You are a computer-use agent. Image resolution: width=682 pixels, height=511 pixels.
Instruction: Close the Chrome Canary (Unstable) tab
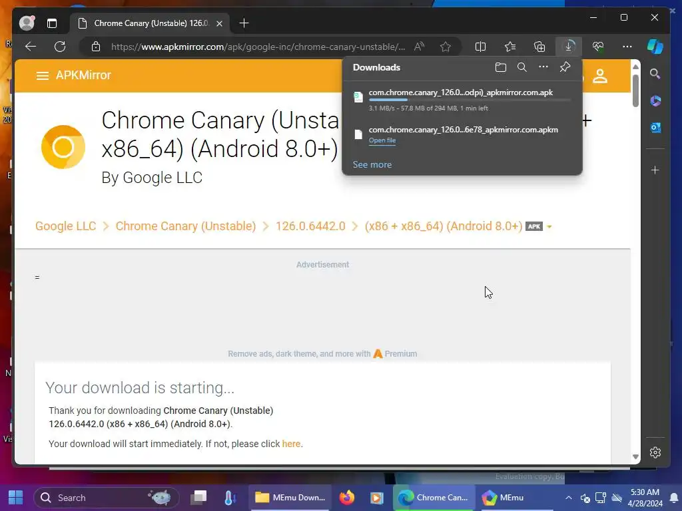tap(220, 23)
